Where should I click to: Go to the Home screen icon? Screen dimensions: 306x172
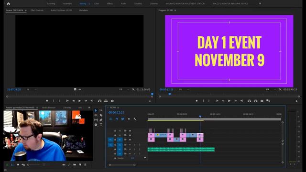pyautogui.click(x=9, y=3)
